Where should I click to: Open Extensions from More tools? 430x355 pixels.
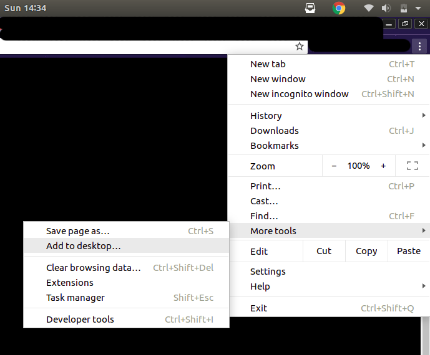pyautogui.click(x=126, y=283)
